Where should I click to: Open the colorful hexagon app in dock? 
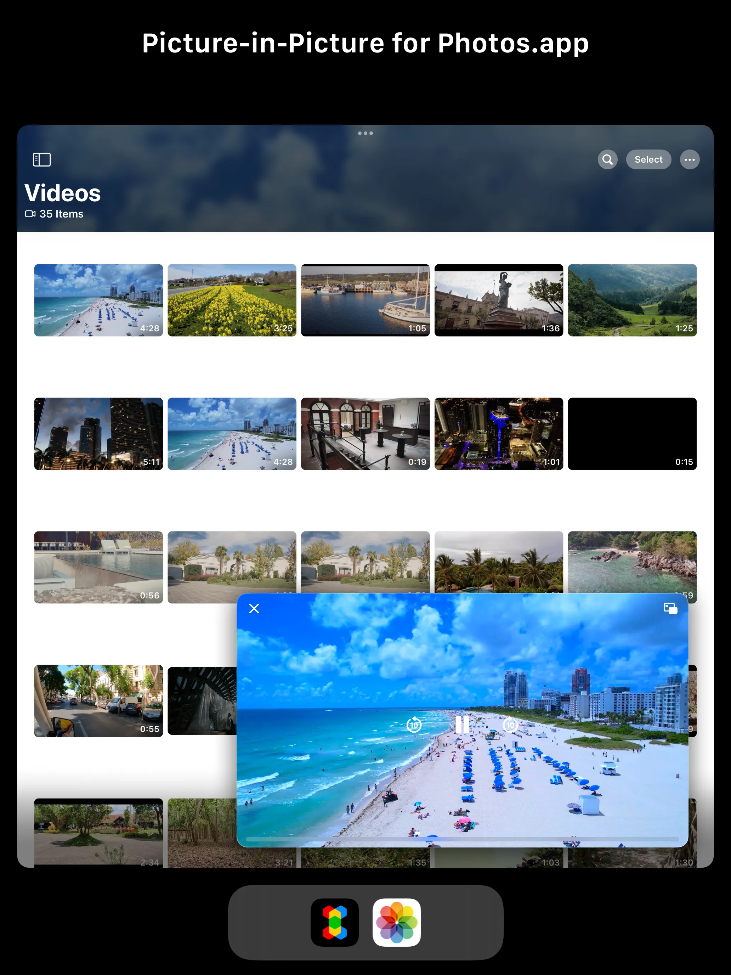pos(334,922)
